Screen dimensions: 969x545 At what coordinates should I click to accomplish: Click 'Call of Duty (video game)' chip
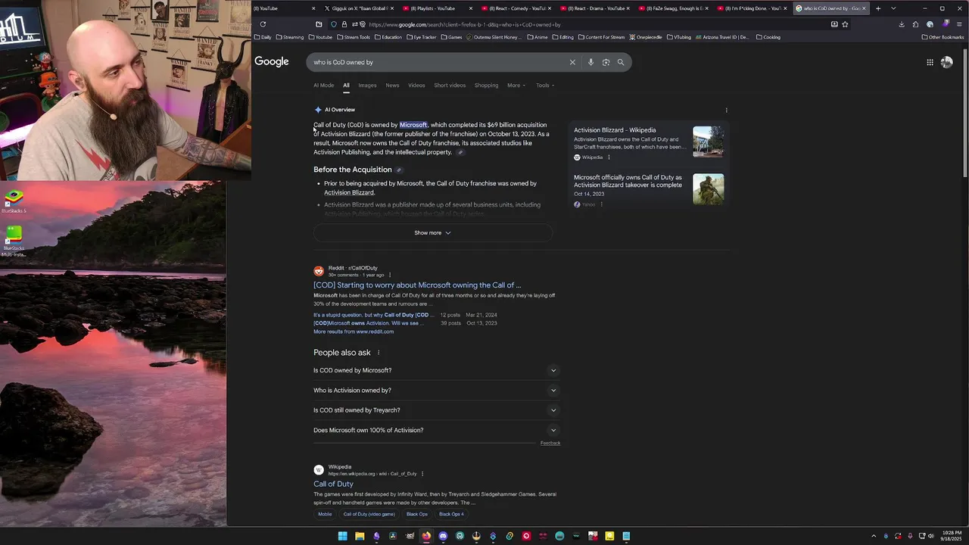(x=369, y=514)
